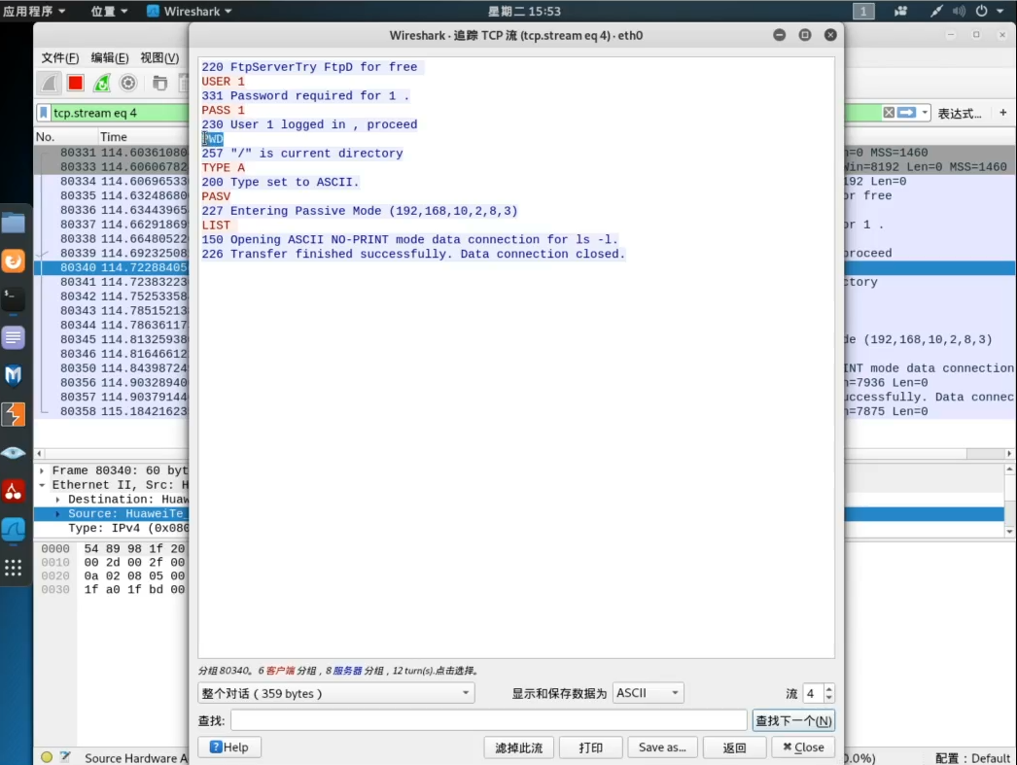Image resolution: width=1017 pixels, height=765 pixels.
Task: Switch to Wireshark shark fin in dock
Action: [13, 530]
